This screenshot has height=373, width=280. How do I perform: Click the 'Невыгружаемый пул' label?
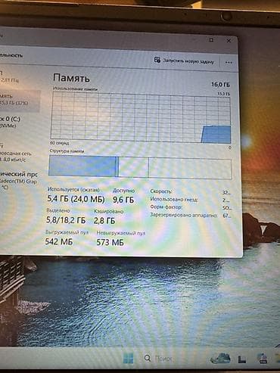pos(121,233)
